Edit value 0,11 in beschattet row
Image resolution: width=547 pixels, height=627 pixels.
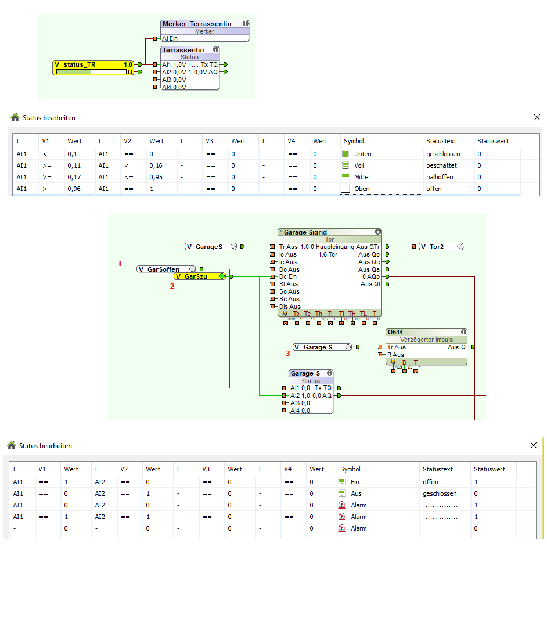(74, 165)
